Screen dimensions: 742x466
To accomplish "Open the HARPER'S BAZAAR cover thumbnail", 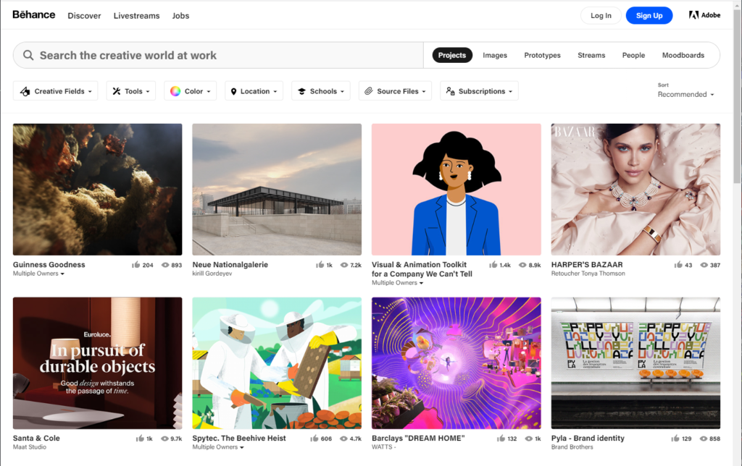I will [635, 190].
